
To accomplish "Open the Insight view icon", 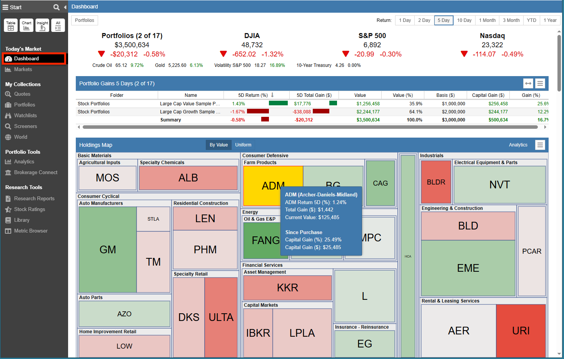I will click(x=42, y=25).
